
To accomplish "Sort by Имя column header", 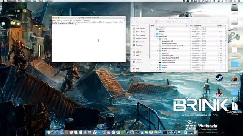I will tap(169, 25).
